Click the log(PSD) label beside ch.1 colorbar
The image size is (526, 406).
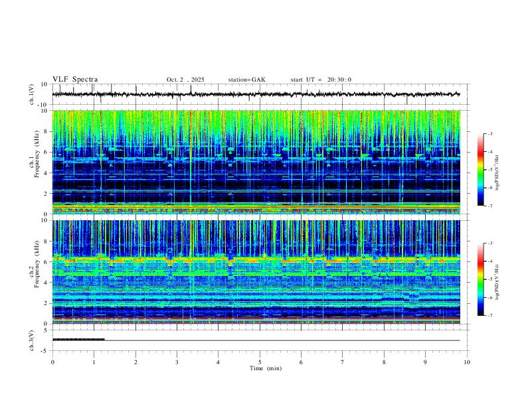pyautogui.click(x=497, y=172)
